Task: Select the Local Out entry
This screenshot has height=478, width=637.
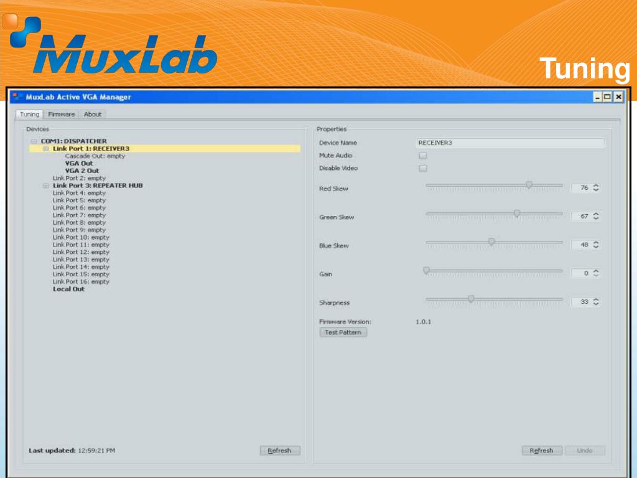Action: tap(68, 289)
